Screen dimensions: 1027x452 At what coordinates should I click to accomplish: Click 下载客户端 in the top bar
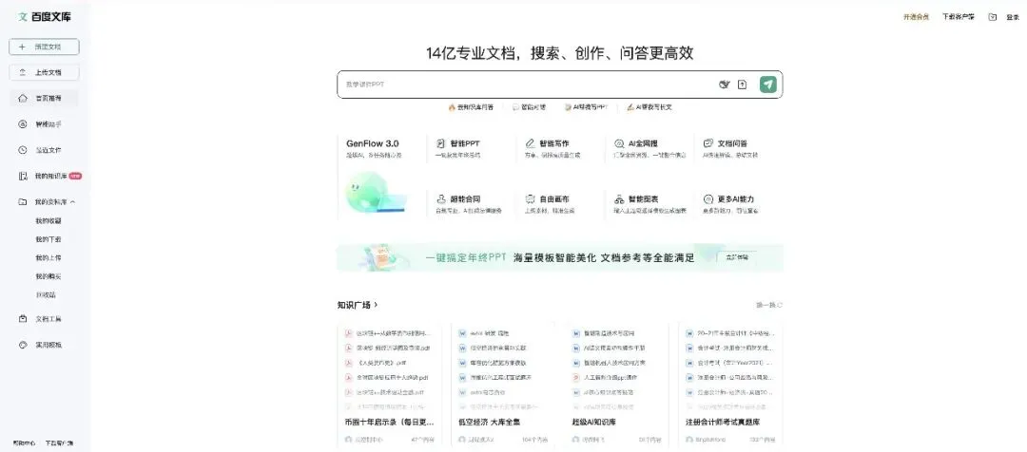click(959, 17)
